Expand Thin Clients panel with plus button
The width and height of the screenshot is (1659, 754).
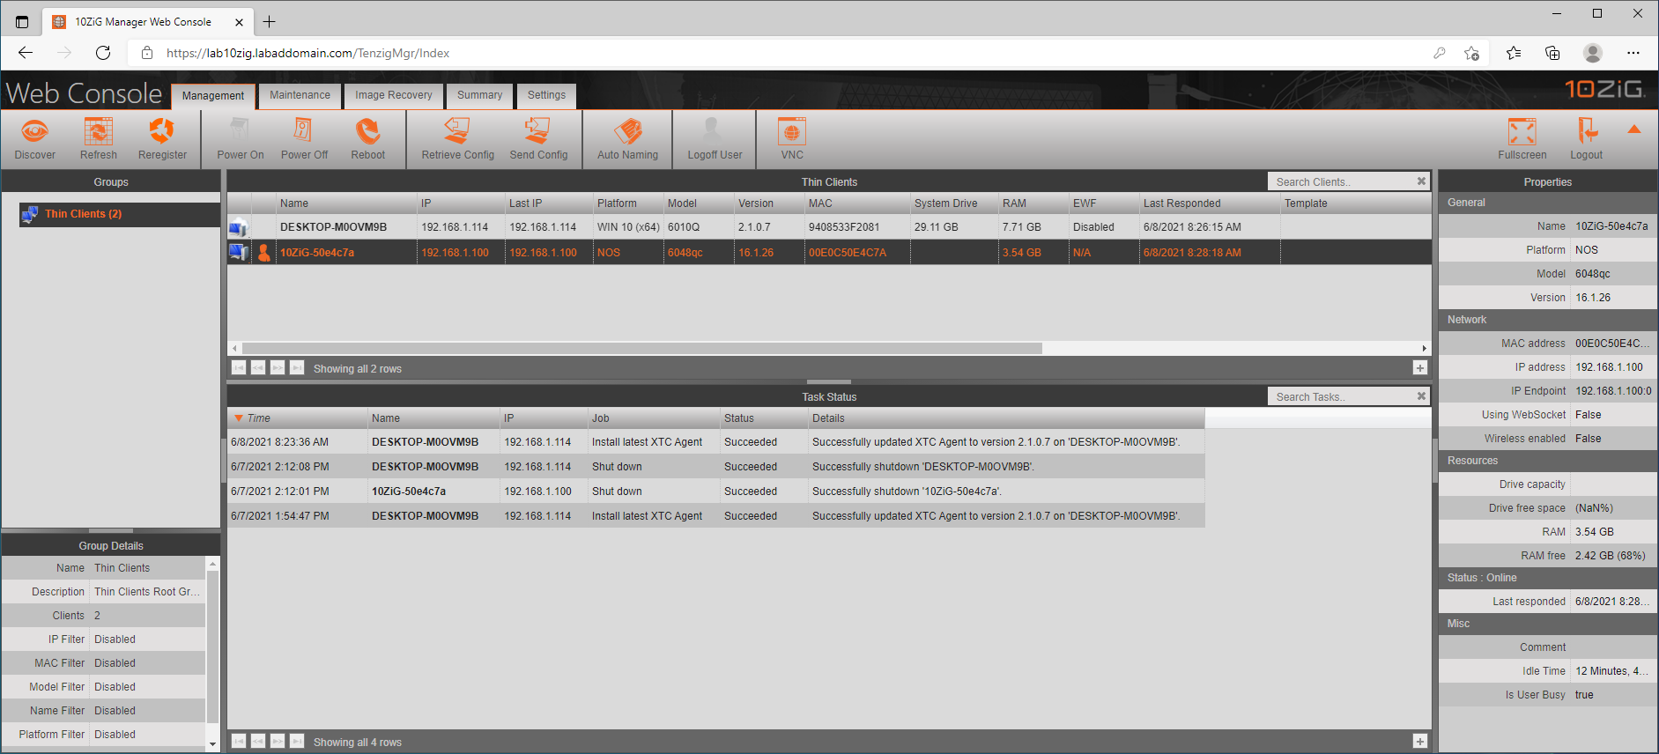[x=1419, y=368]
